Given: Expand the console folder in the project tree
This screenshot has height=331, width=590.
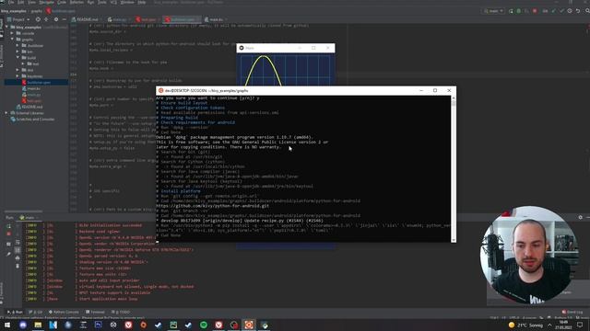Looking at the screenshot, I should pos(12,33).
